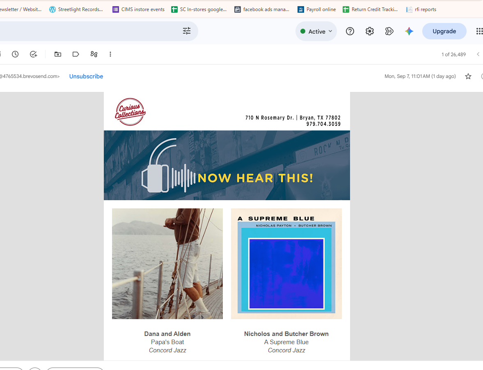Open the Move to folder icon
Screen dimensions: 483x370
click(x=58, y=54)
